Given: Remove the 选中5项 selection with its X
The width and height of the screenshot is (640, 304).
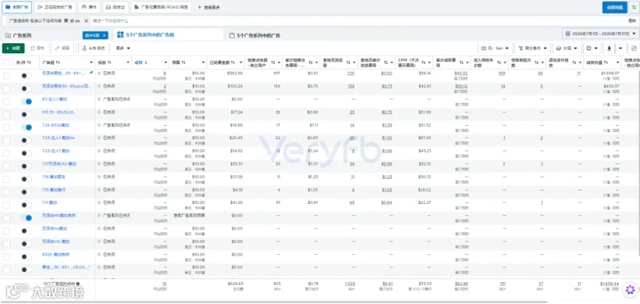Looking at the screenshot, I should pyautogui.click(x=104, y=36).
